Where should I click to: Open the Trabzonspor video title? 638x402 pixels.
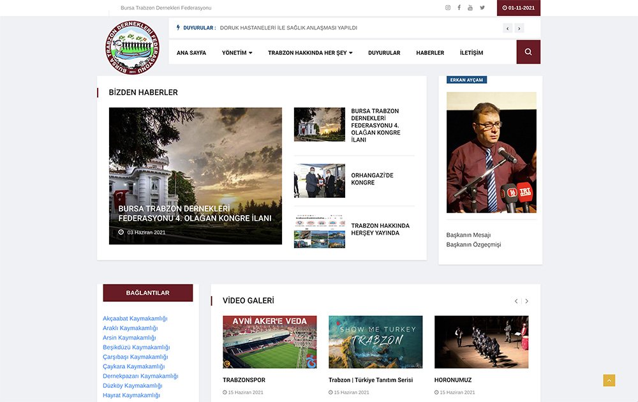[x=244, y=380]
